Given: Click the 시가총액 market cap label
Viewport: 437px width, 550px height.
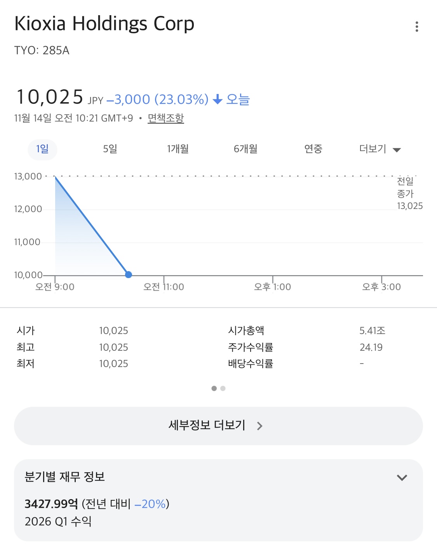Looking at the screenshot, I should click(x=246, y=331).
